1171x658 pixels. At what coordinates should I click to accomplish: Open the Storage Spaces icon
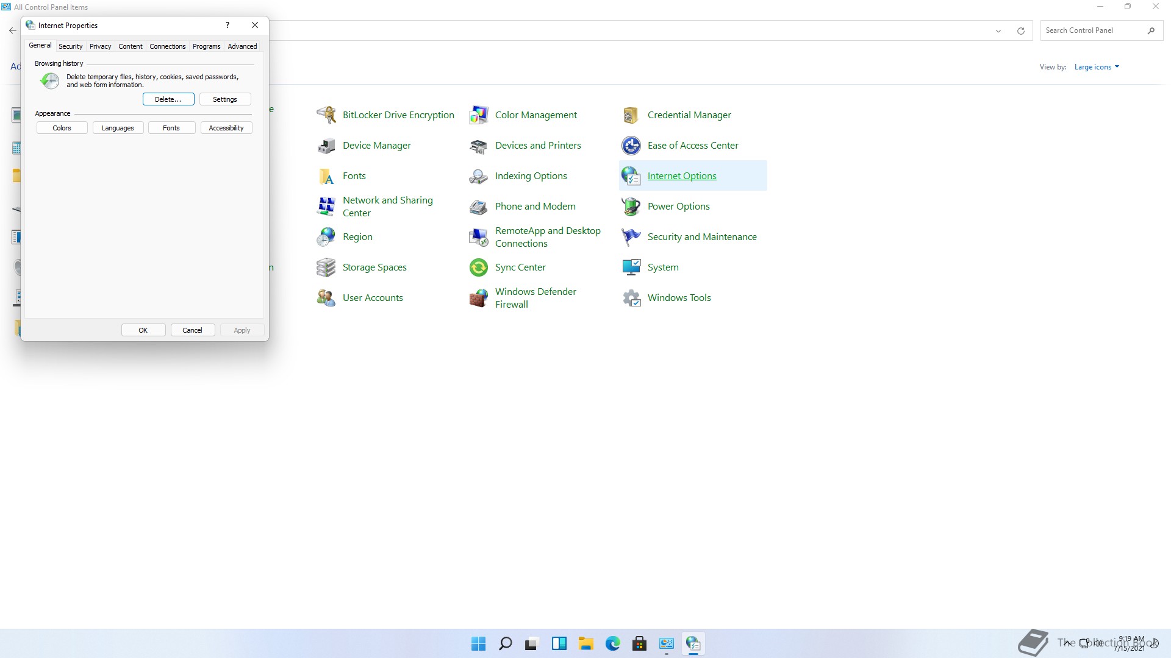coord(326,267)
